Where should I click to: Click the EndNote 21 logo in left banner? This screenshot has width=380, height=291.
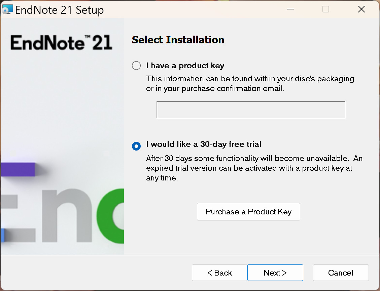61,43
